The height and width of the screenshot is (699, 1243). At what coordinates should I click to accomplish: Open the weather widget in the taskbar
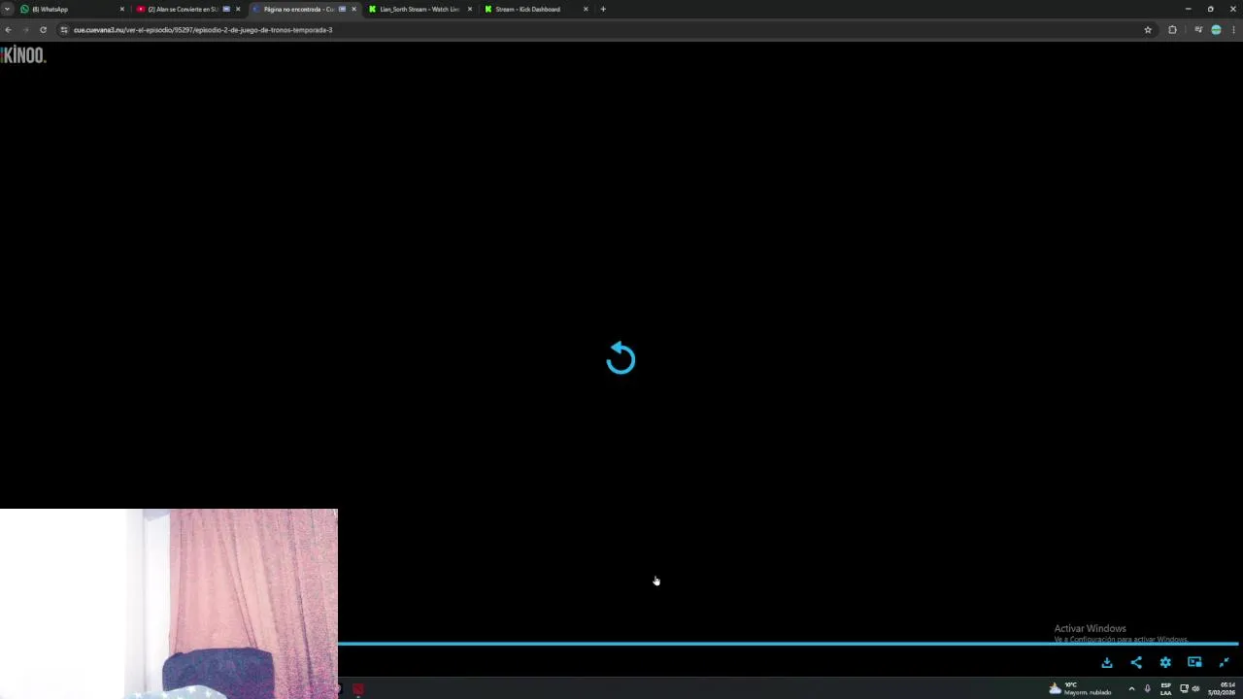pyautogui.click(x=1080, y=688)
